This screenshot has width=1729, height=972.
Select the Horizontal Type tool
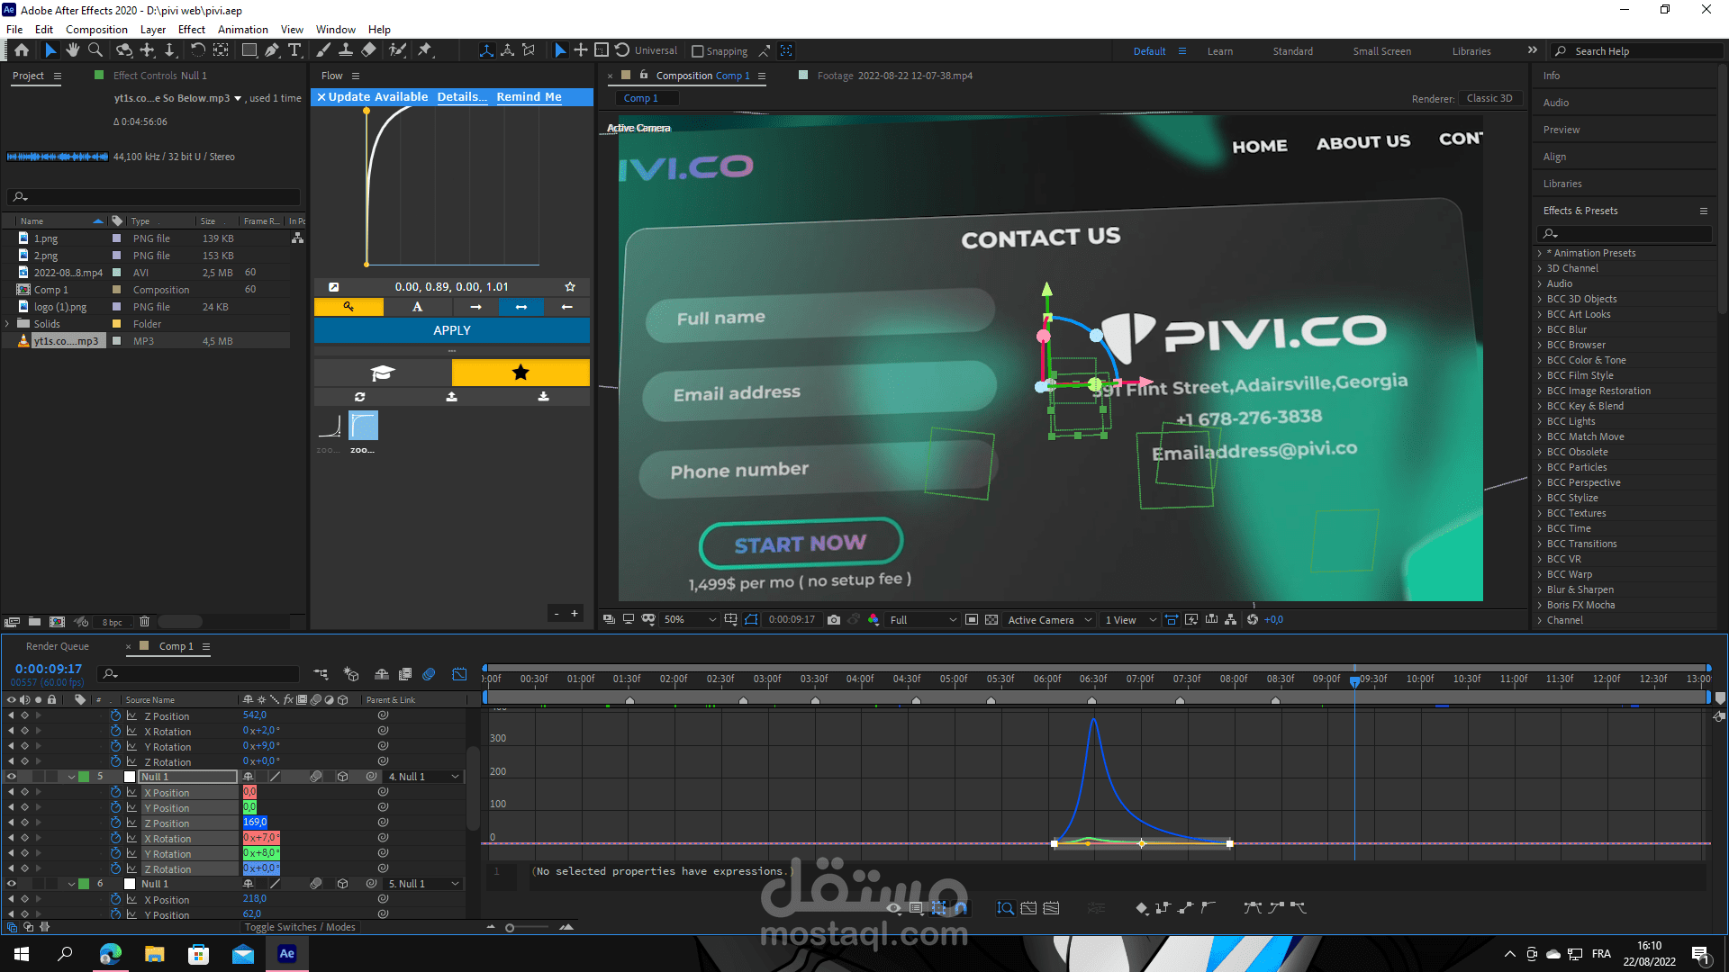[x=294, y=50]
